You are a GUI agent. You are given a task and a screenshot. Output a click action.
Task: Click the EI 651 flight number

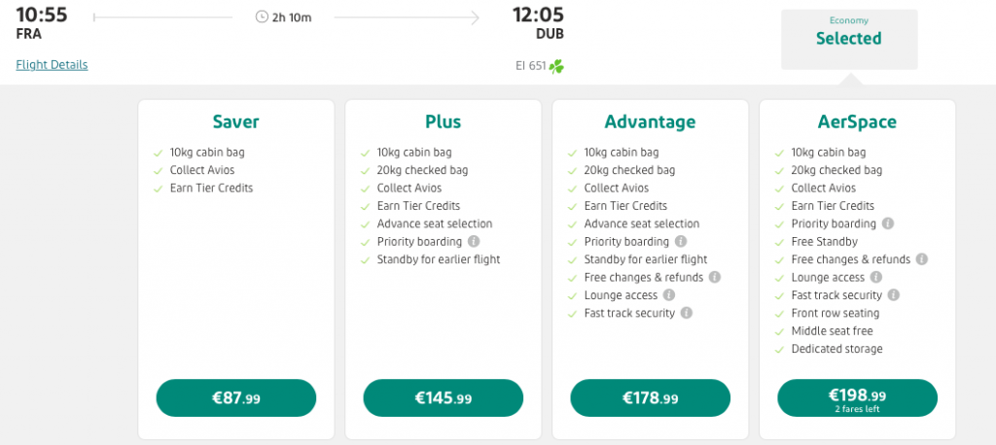pyautogui.click(x=530, y=67)
